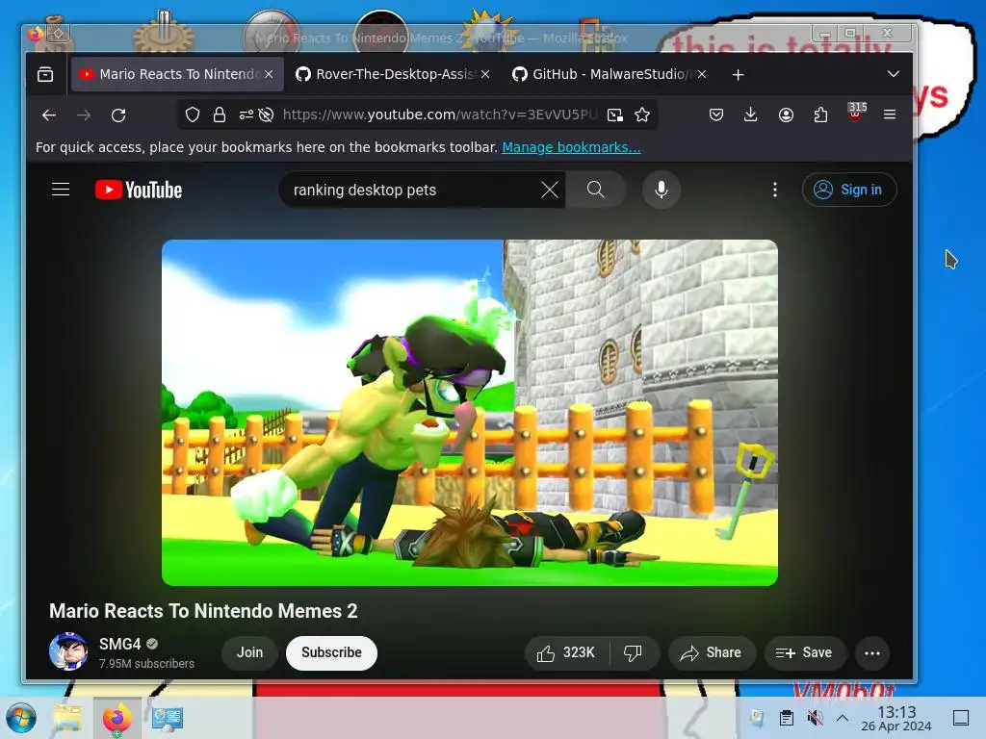The image size is (986, 739).
Task: Open clipboard tray icon
Action: (x=786, y=718)
